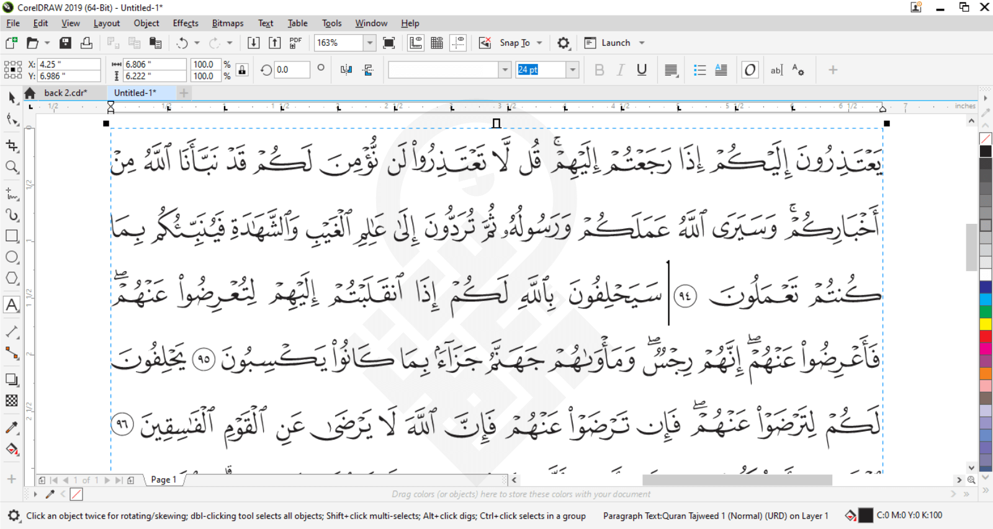The width and height of the screenshot is (993, 529).
Task: Expand Undo history dropdown arrow
Action: pos(197,43)
